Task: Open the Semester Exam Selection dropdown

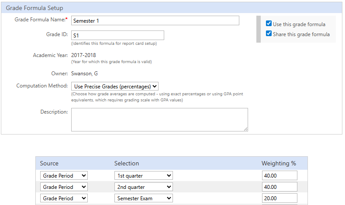Action: pos(144,198)
